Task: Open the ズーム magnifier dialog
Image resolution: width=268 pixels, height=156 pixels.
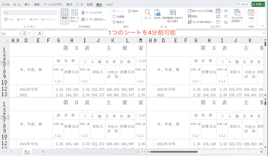Action: (148, 14)
